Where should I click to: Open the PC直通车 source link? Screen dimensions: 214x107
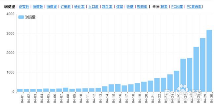pos(194,7)
